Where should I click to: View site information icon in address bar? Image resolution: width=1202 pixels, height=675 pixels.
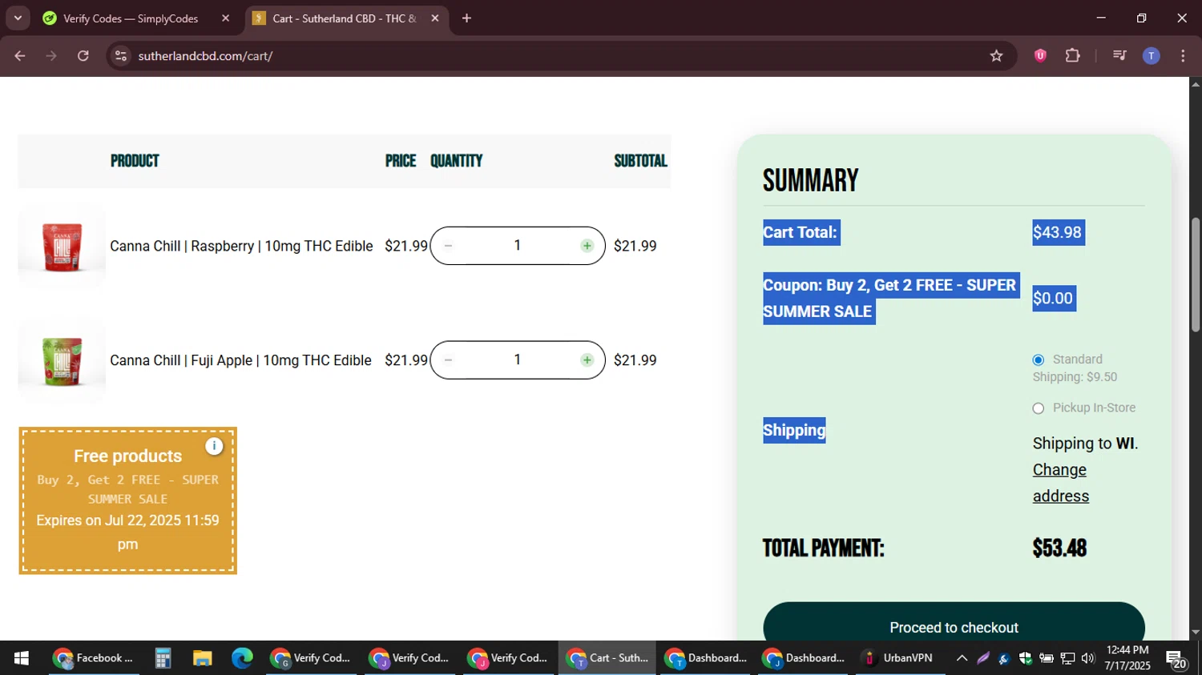(120, 56)
